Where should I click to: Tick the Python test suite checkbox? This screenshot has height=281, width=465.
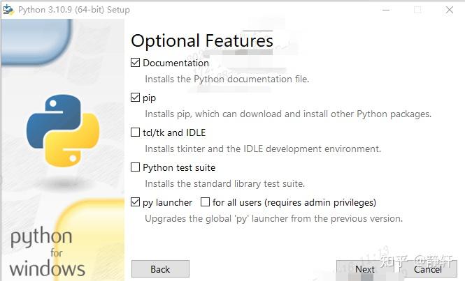[x=136, y=167]
